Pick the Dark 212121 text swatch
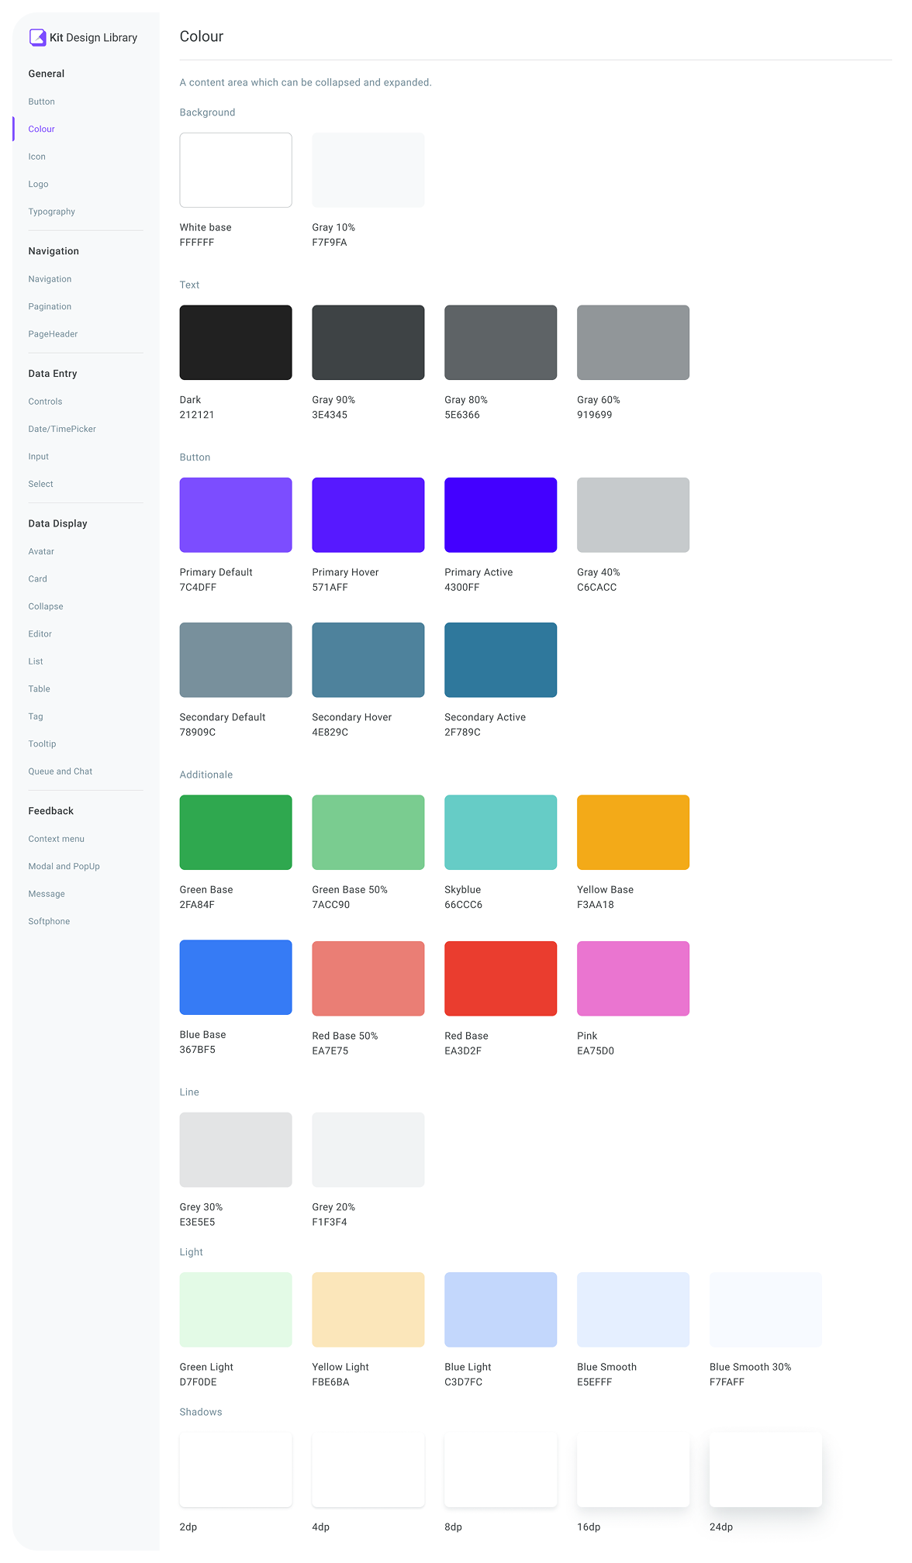 coord(236,343)
